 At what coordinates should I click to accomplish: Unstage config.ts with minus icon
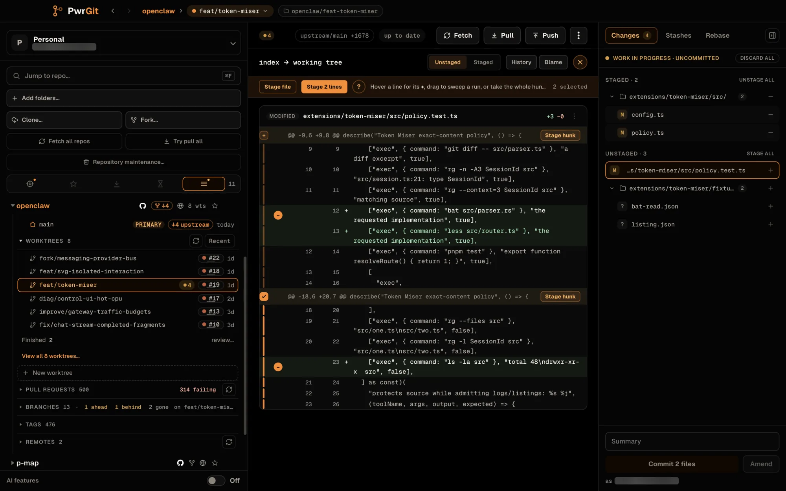coord(770,115)
